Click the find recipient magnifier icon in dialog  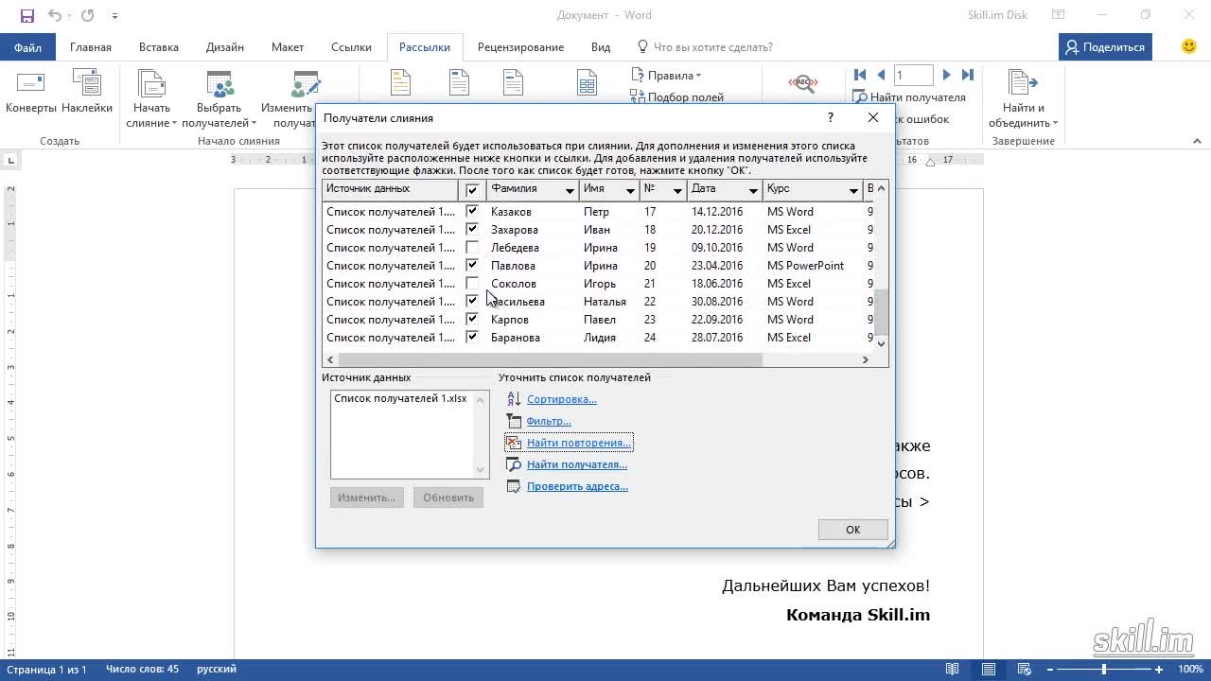pyautogui.click(x=514, y=464)
